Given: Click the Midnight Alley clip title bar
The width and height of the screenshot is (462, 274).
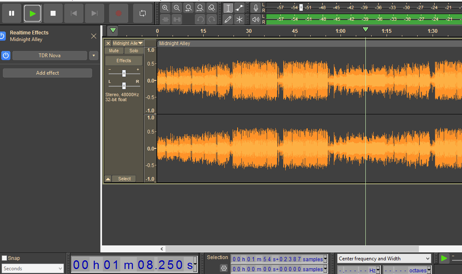Looking at the screenshot, I should pos(309,43).
